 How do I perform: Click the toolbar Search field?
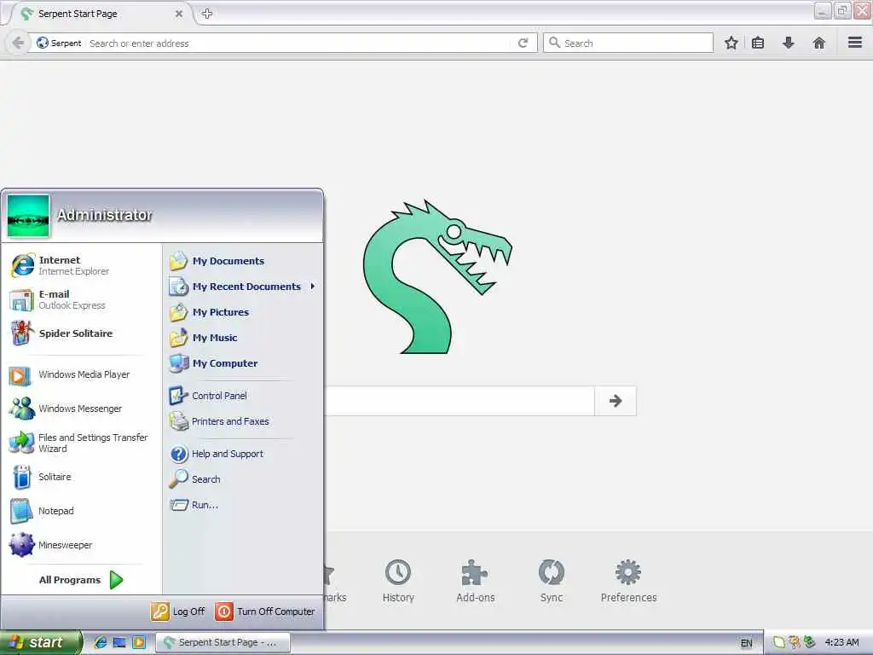click(x=628, y=43)
